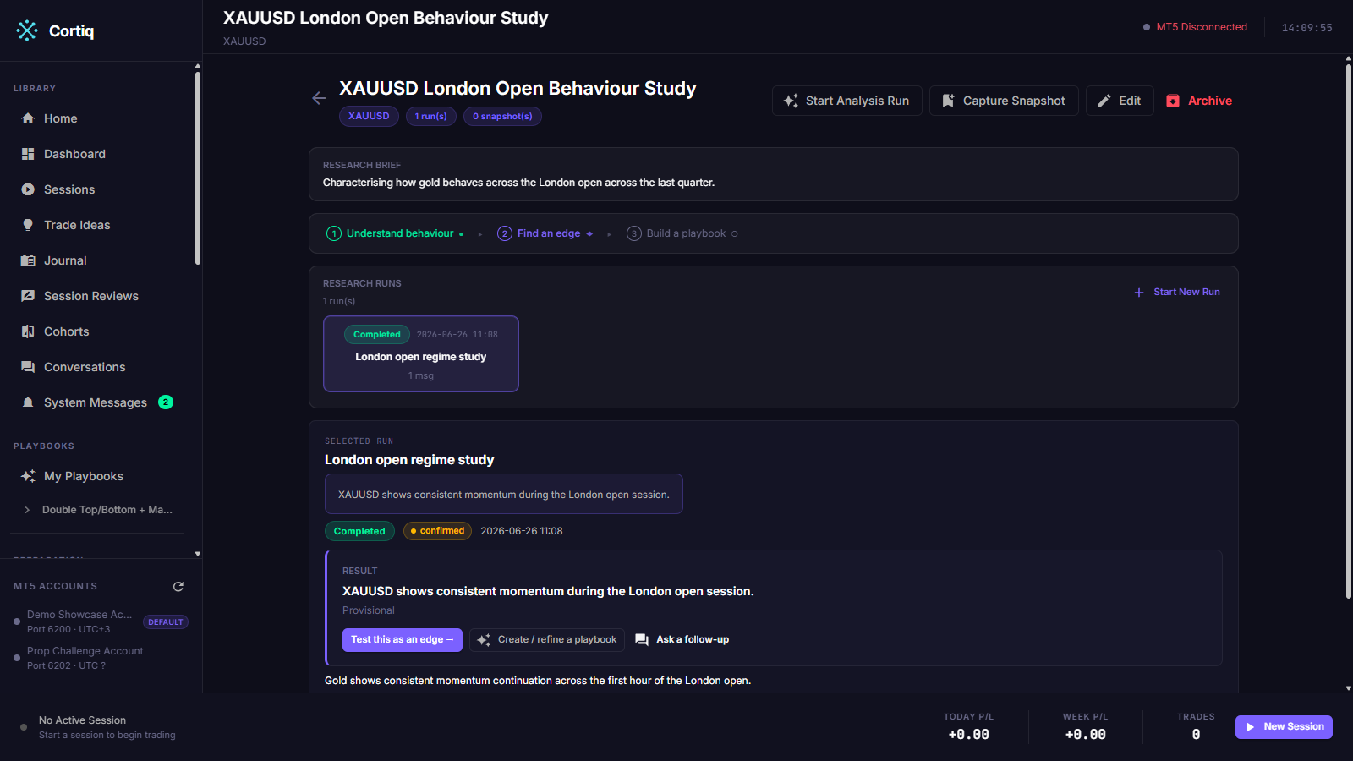Go back using the left arrow
Viewport: 1353px width, 761px height.
319,98
